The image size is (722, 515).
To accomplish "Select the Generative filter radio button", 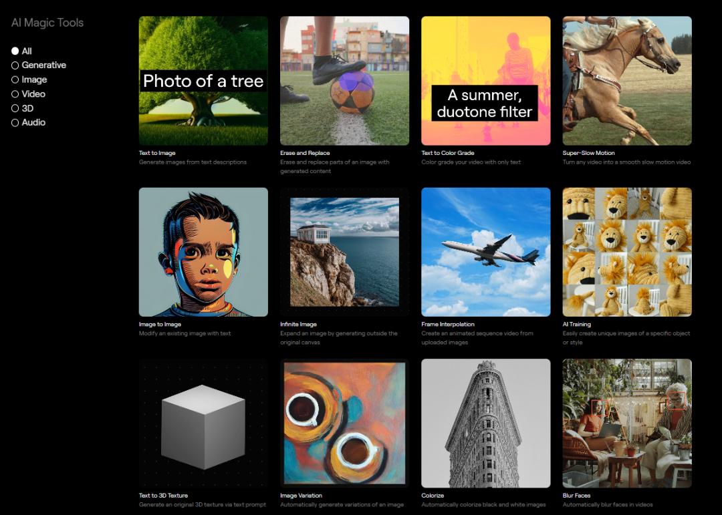I will [15, 65].
